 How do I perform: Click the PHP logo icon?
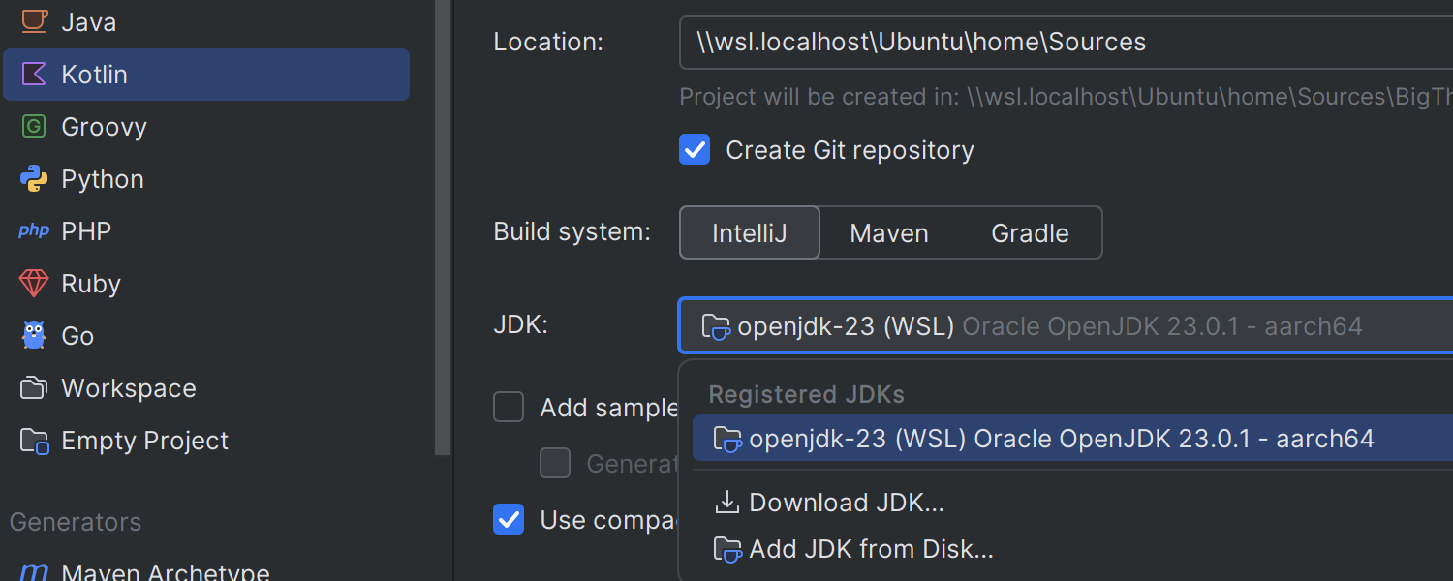pos(34,231)
